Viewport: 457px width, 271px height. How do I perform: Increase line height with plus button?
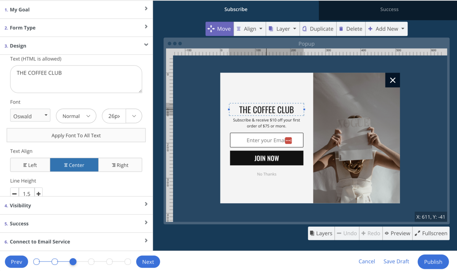click(38, 193)
